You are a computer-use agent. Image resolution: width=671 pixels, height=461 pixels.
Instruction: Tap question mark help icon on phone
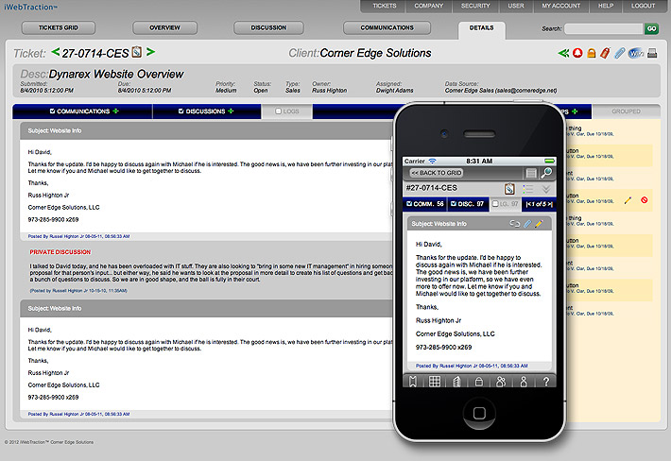(x=545, y=382)
